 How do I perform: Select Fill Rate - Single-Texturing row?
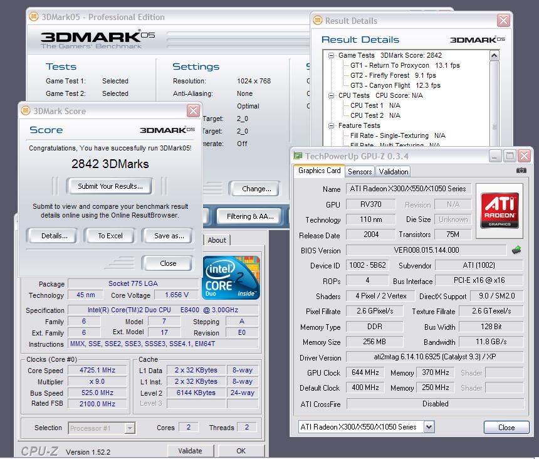click(398, 136)
